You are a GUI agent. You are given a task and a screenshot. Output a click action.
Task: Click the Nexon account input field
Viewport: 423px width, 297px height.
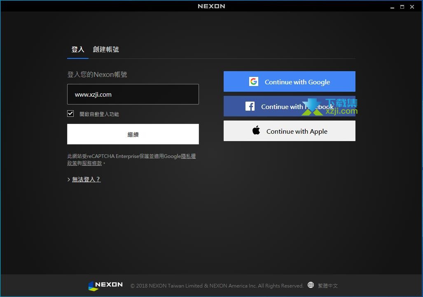(133, 94)
